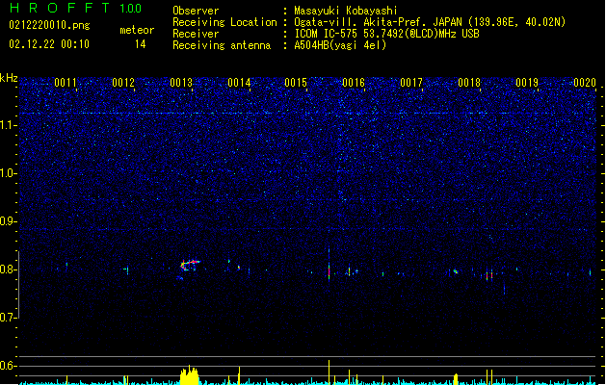
Task: Click time marker 0018
Action: 469,83
